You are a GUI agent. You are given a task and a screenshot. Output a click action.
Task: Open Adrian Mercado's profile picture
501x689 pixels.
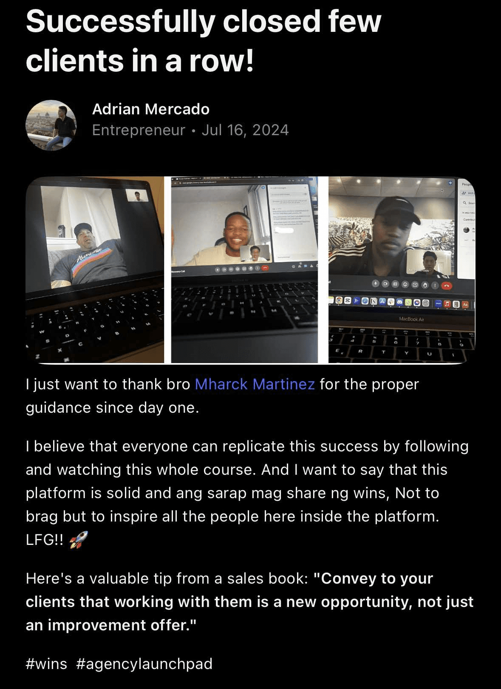51,125
